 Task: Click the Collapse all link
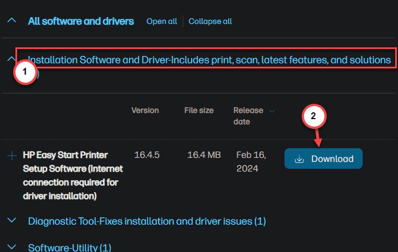click(210, 21)
